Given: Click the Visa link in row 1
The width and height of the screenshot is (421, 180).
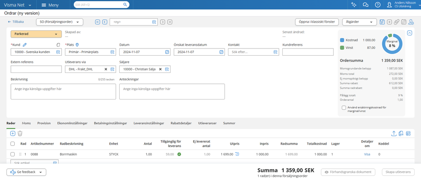Looking at the screenshot, I should click(x=367, y=154).
